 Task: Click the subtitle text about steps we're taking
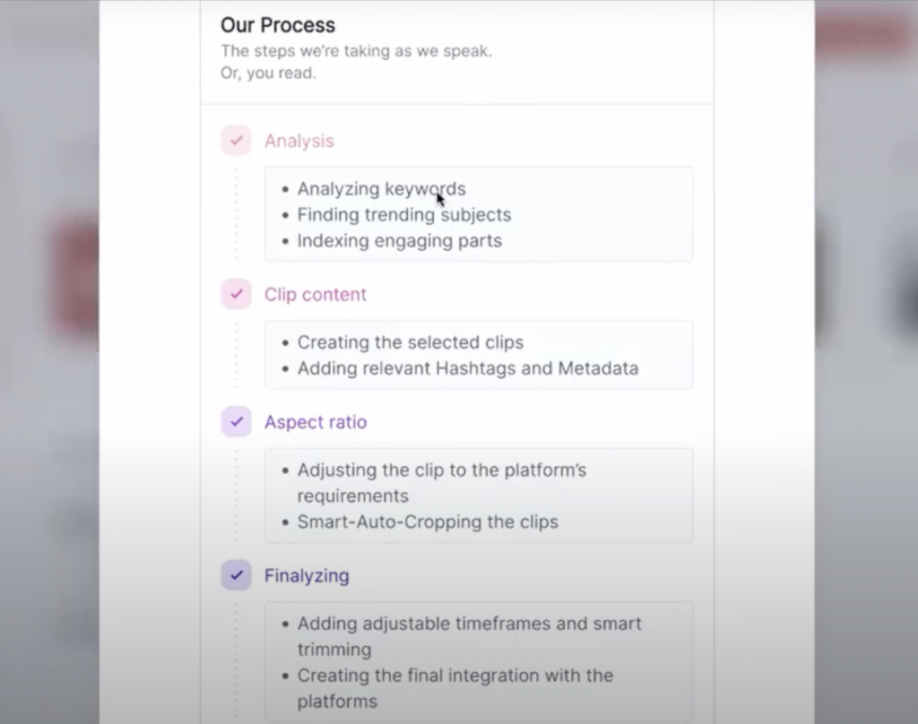coord(356,62)
